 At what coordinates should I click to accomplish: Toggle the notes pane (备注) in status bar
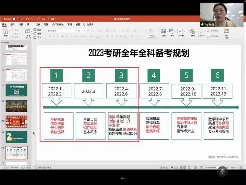164,167
